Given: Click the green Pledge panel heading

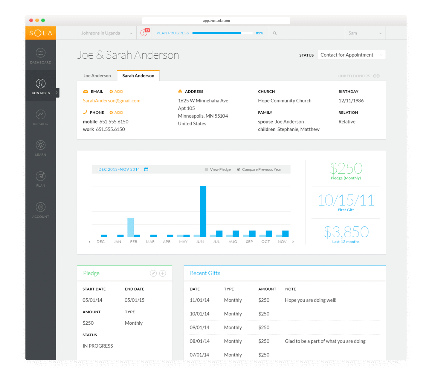Looking at the screenshot, I should 91,273.
